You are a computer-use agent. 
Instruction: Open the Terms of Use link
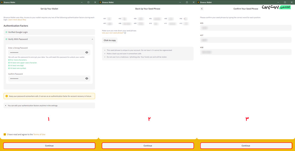pos(39,135)
